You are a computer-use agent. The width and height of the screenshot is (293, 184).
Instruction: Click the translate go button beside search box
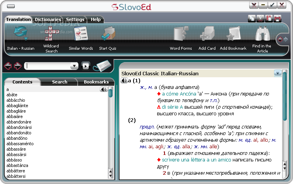pyautogui.click(x=86, y=66)
